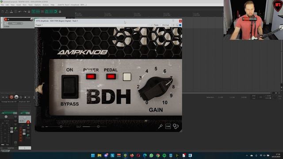Viewport: 283px width, 159px height.
Task: Open File Explorer from taskbar
Action: point(99,155)
